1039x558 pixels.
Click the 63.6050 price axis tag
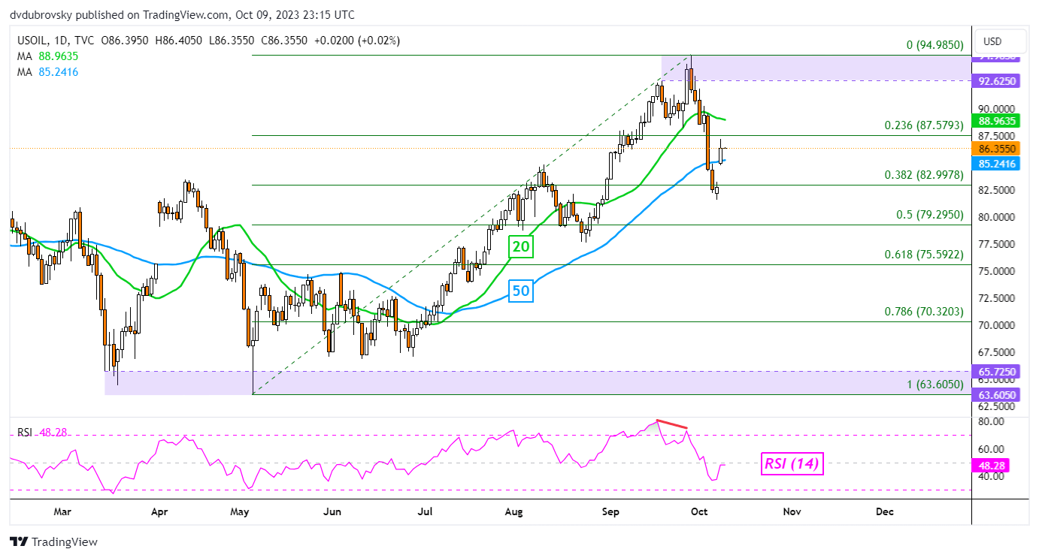[x=998, y=394]
